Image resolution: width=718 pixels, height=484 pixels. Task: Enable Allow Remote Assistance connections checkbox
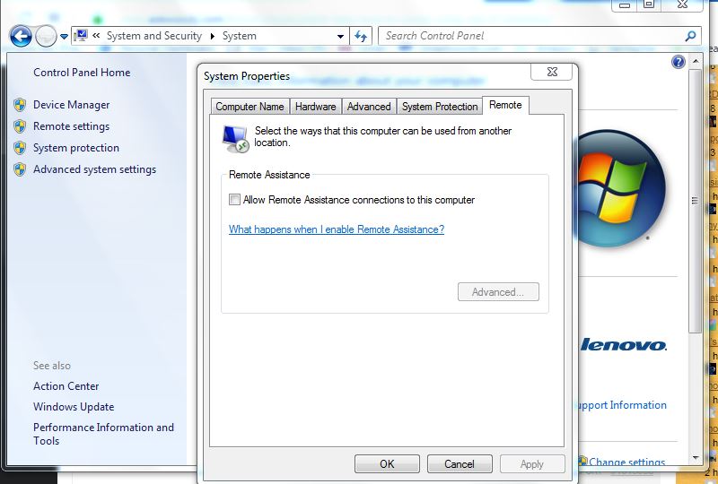235,200
